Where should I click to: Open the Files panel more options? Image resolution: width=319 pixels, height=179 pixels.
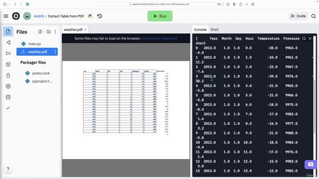point(55,32)
